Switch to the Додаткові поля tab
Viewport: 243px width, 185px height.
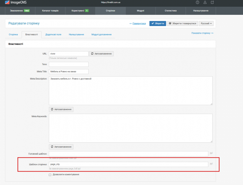(53, 35)
